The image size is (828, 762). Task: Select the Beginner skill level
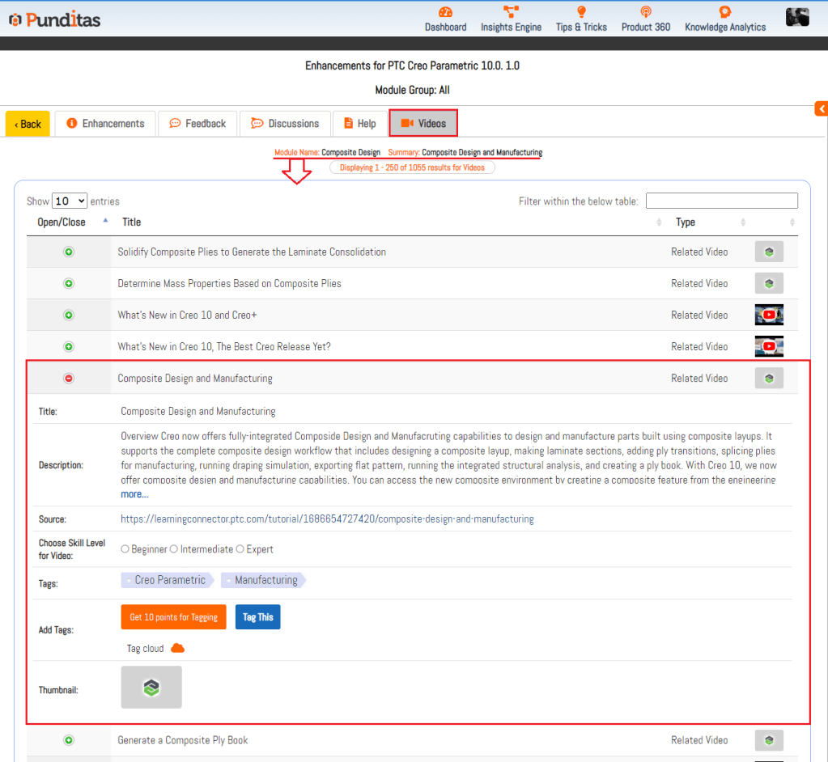point(125,549)
